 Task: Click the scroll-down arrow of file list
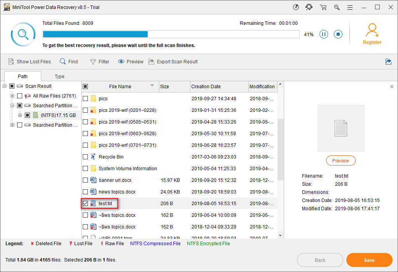[280, 235]
